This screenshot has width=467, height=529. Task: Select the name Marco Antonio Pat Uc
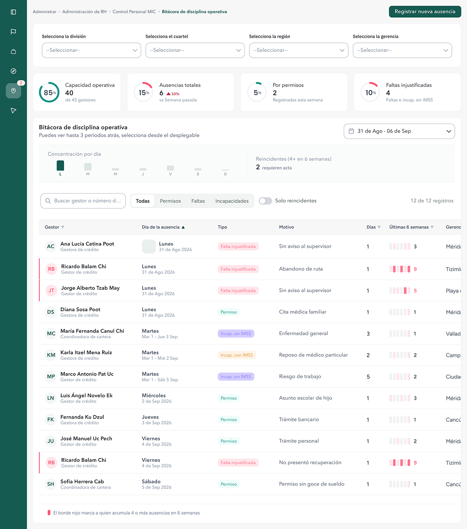coord(87,374)
